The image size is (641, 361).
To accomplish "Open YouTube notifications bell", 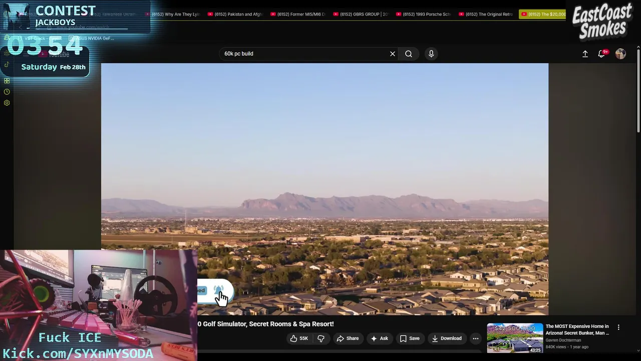I will 602,54.
